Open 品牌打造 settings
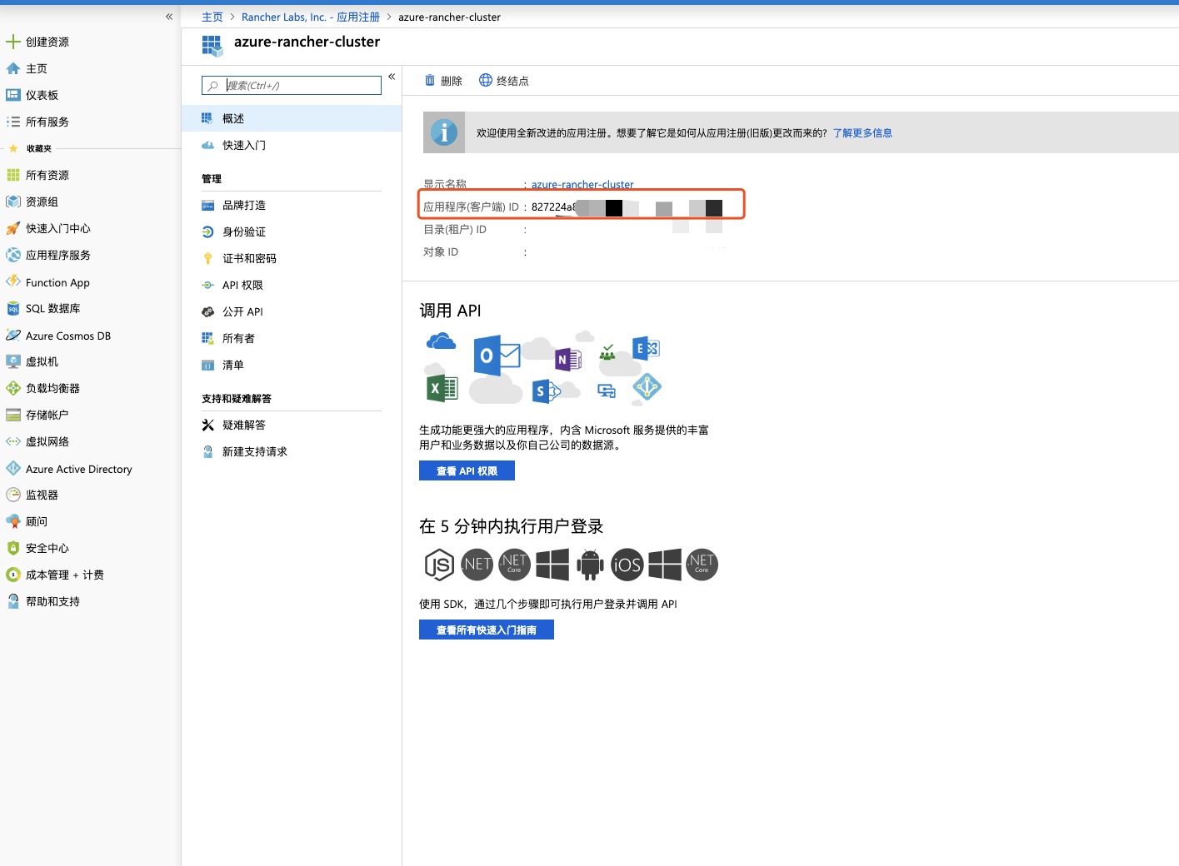 coord(292,205)
